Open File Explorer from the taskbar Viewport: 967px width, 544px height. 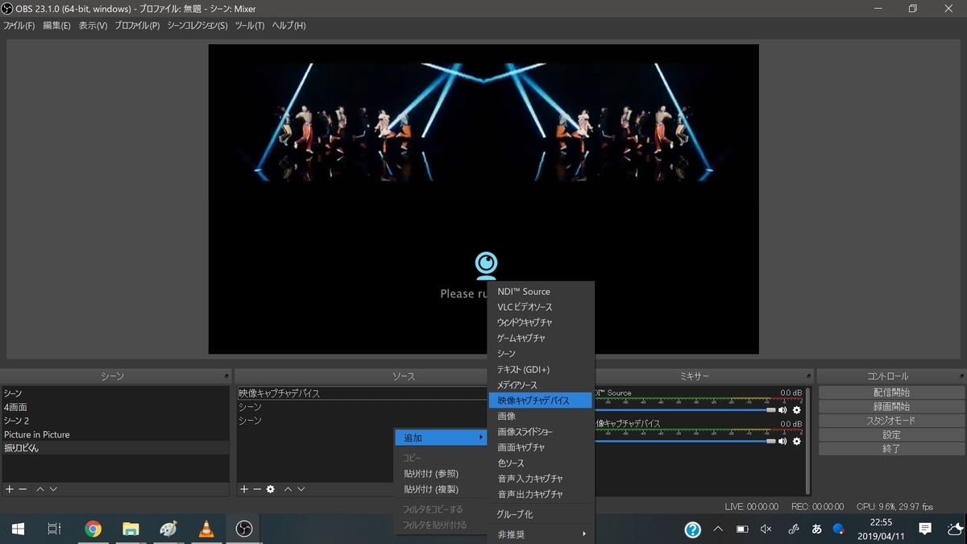[x=131, y=529]
